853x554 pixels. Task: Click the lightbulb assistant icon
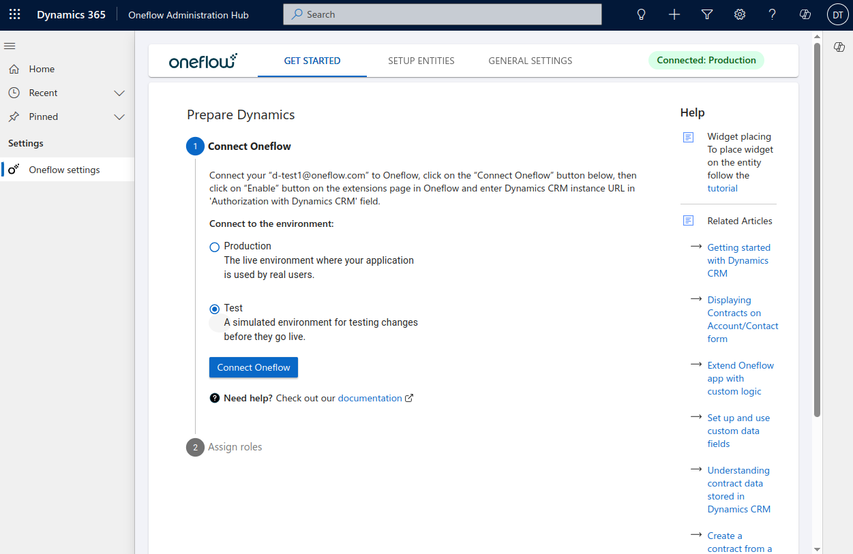(641, 14)
